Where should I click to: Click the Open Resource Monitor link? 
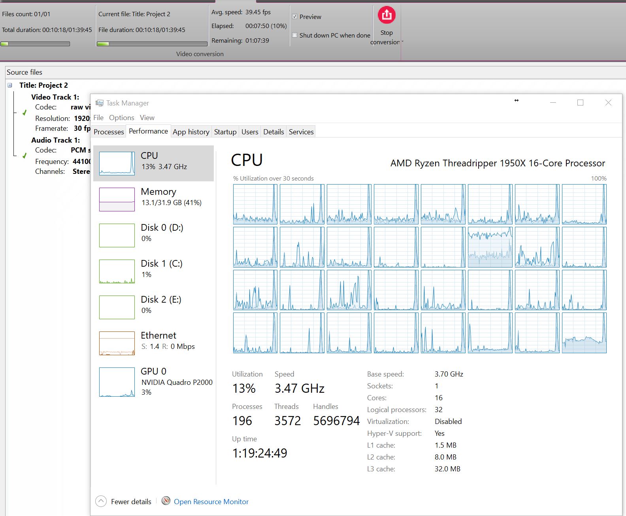tap(211, 501)
